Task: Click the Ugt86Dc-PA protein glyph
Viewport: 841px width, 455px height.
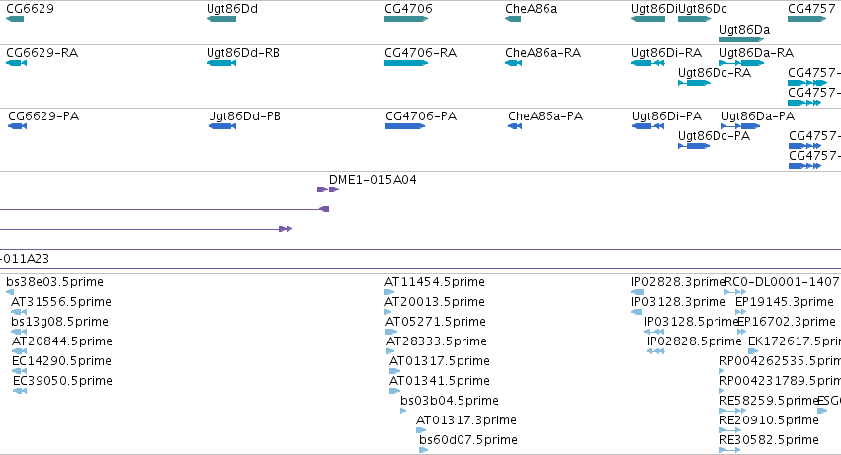Action: (x=694, y=146)
